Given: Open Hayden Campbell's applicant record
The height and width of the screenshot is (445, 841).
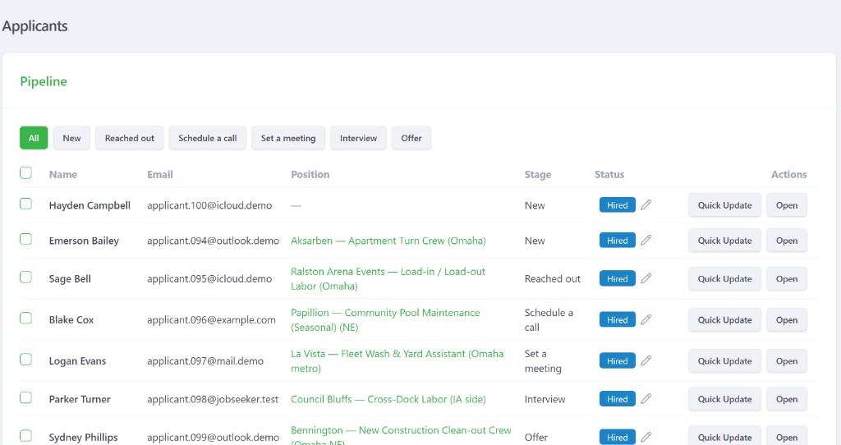Looking at the screenshot, I should tap(787, 205).
